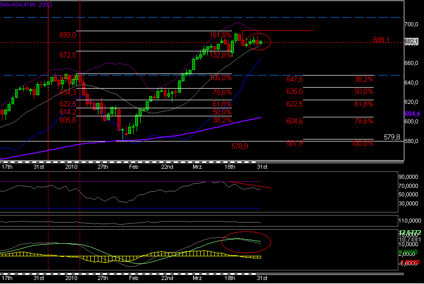The height and width of the screenshot is (284, 424).
Task: Click the 78,6% label beside 604,6
Action: [x=364, y=121]
